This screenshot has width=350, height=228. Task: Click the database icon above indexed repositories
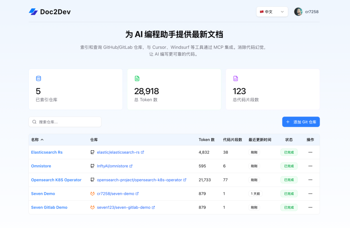tap(39, 78)
